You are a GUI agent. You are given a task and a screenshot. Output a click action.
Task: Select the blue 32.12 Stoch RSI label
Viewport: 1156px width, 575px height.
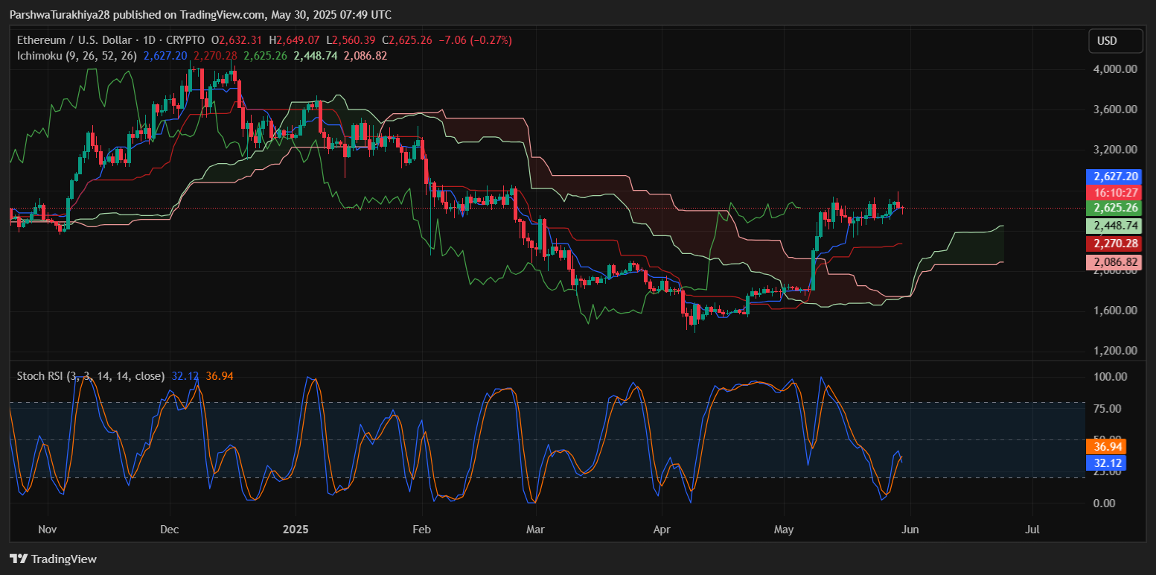(1105, 463)
